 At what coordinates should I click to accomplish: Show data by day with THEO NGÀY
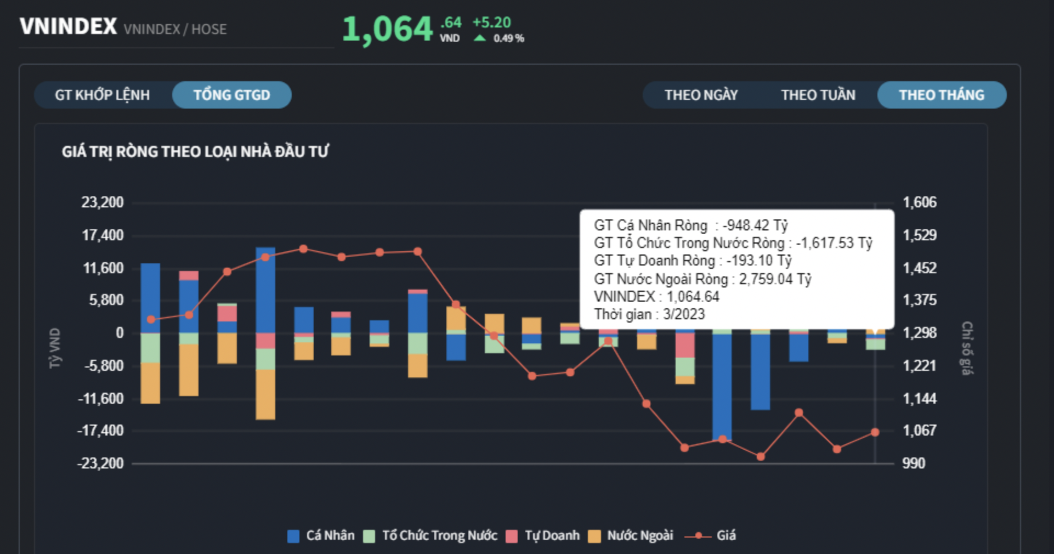[x=701, y=95]
